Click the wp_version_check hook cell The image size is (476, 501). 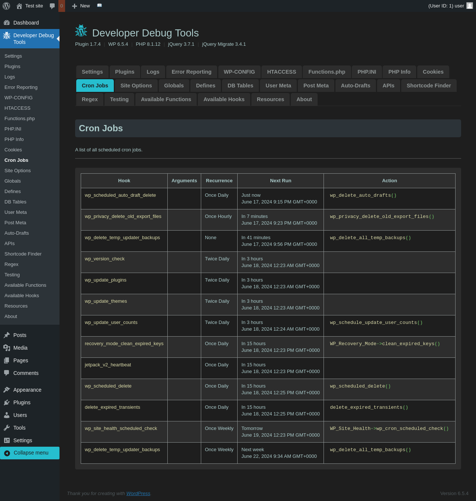[104, 259]
